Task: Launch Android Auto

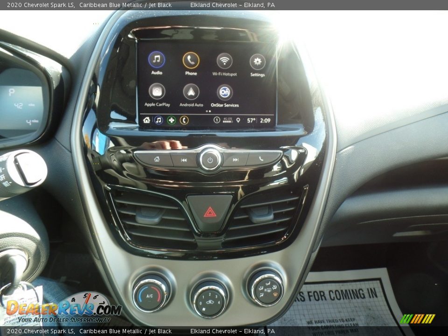Action: pos(192,92)
